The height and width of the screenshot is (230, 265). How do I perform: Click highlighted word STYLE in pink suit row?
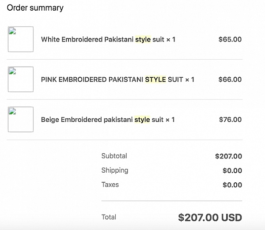[155, 79]
